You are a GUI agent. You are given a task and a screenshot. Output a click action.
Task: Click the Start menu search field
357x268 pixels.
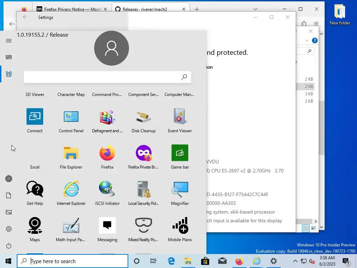coord(107,77)
